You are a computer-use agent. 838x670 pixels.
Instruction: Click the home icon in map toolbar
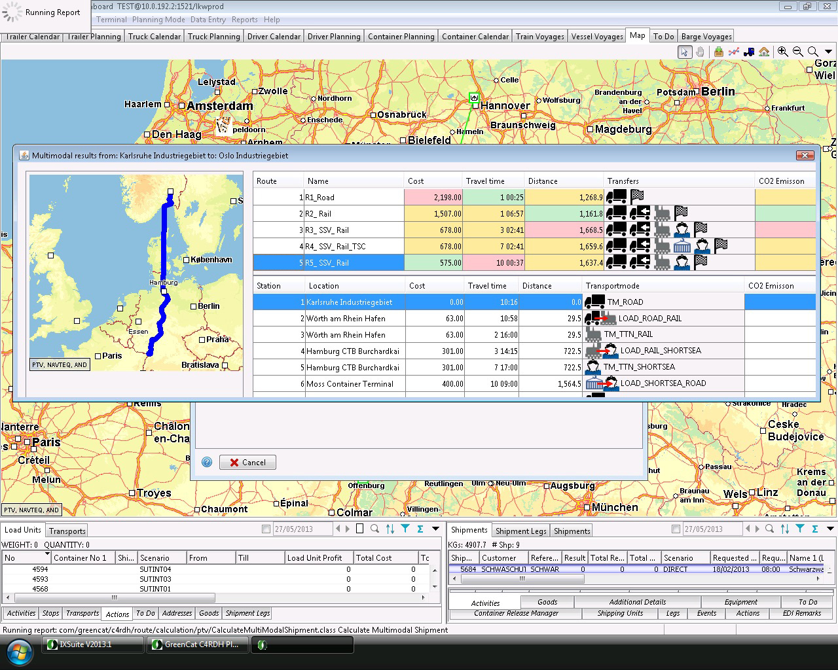[764, 52]
